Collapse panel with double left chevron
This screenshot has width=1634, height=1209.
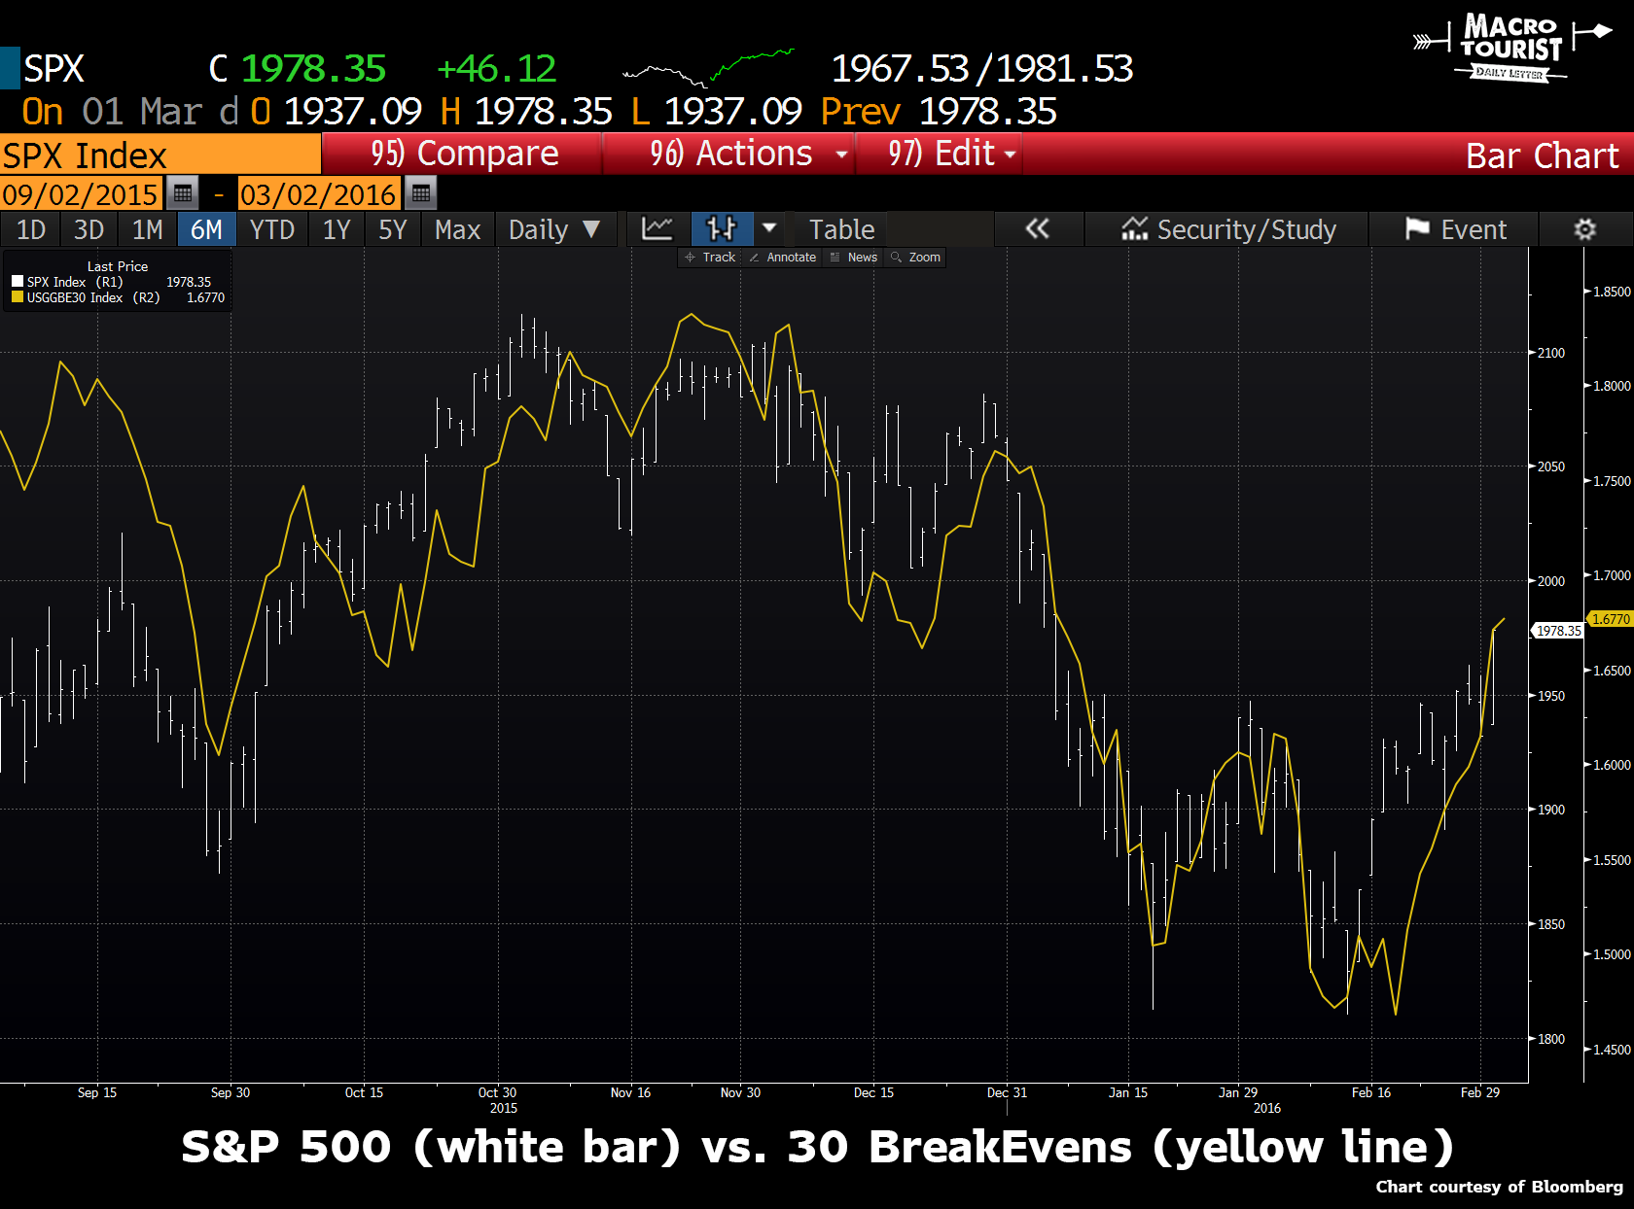click(x=1038, y=229)
